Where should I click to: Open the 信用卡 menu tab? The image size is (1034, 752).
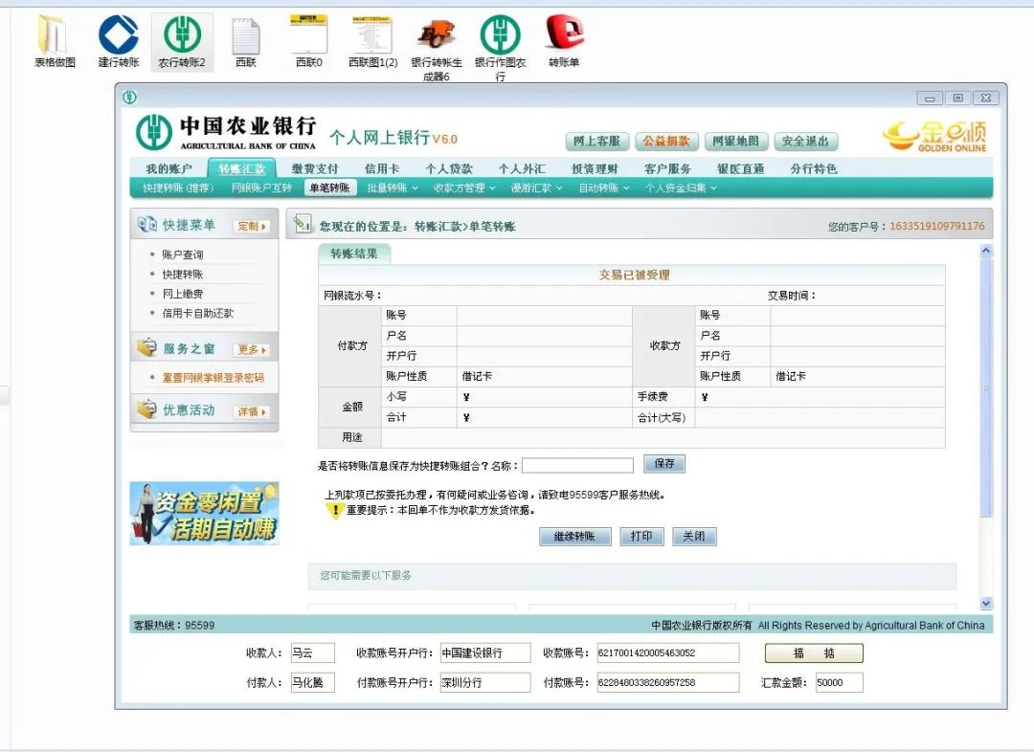[x=381, y=168]
